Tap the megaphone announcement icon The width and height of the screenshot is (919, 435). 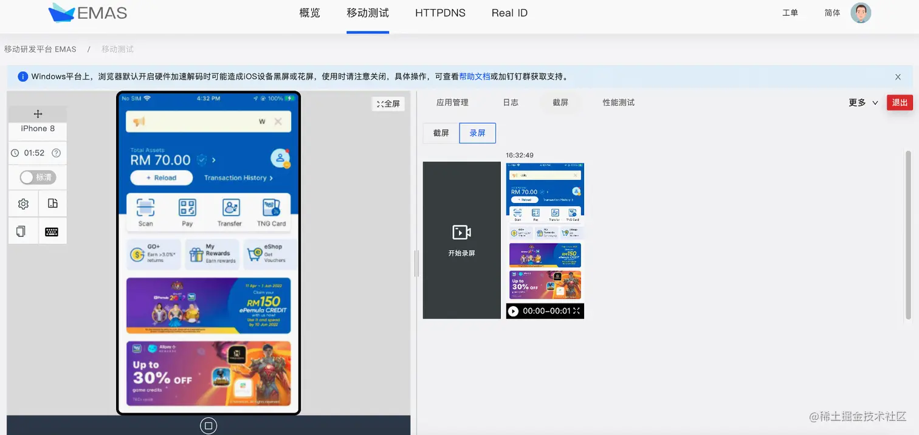(x=139, y=122)
